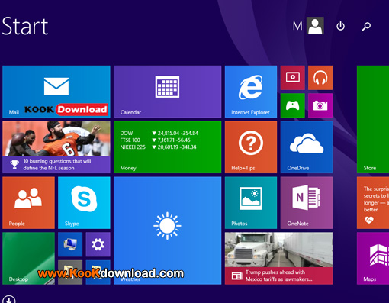Show all apps down arrow
Image resolution: width=389 pixels, height=303 pixels.
[9, 300]
